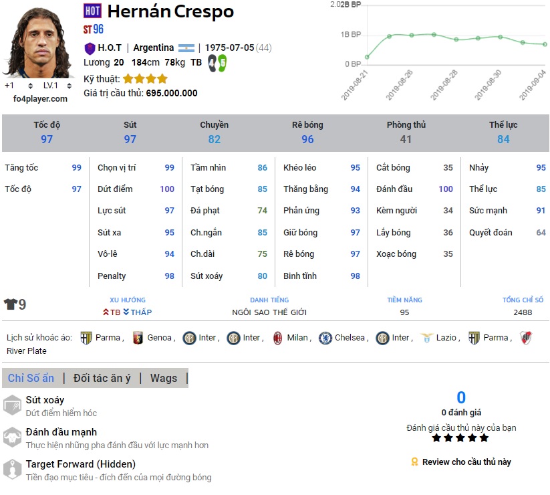Viewport: 550px width, 495px height.
Task: Click the HOT season badge icon
Action: point(92,11)
